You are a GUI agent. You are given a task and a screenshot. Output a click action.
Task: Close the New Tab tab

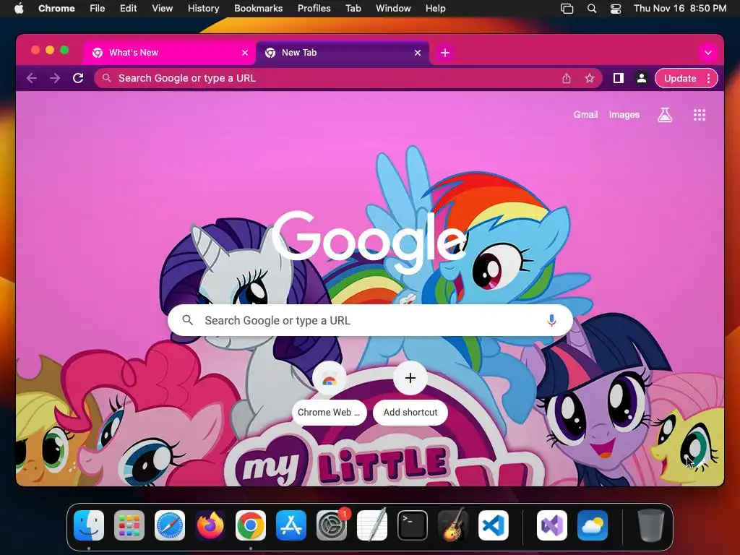pos(418,53)
